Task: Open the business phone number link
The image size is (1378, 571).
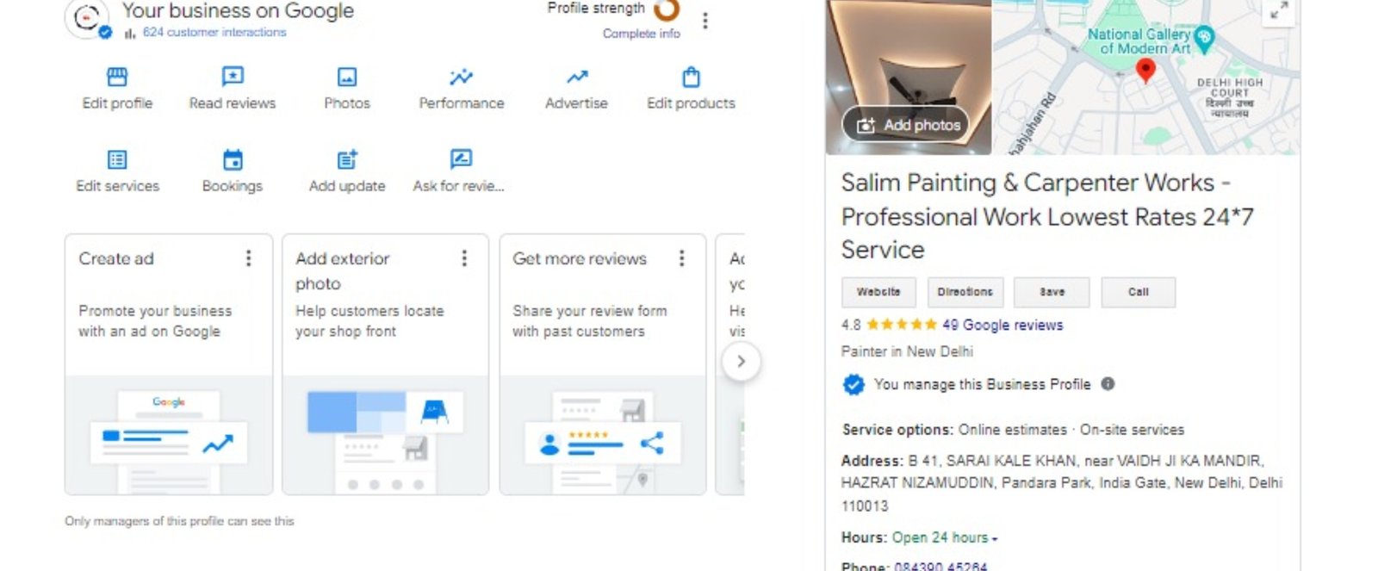Action: pyautogui.click(x=940, y=567)
